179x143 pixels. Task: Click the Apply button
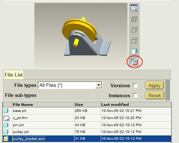154,85
